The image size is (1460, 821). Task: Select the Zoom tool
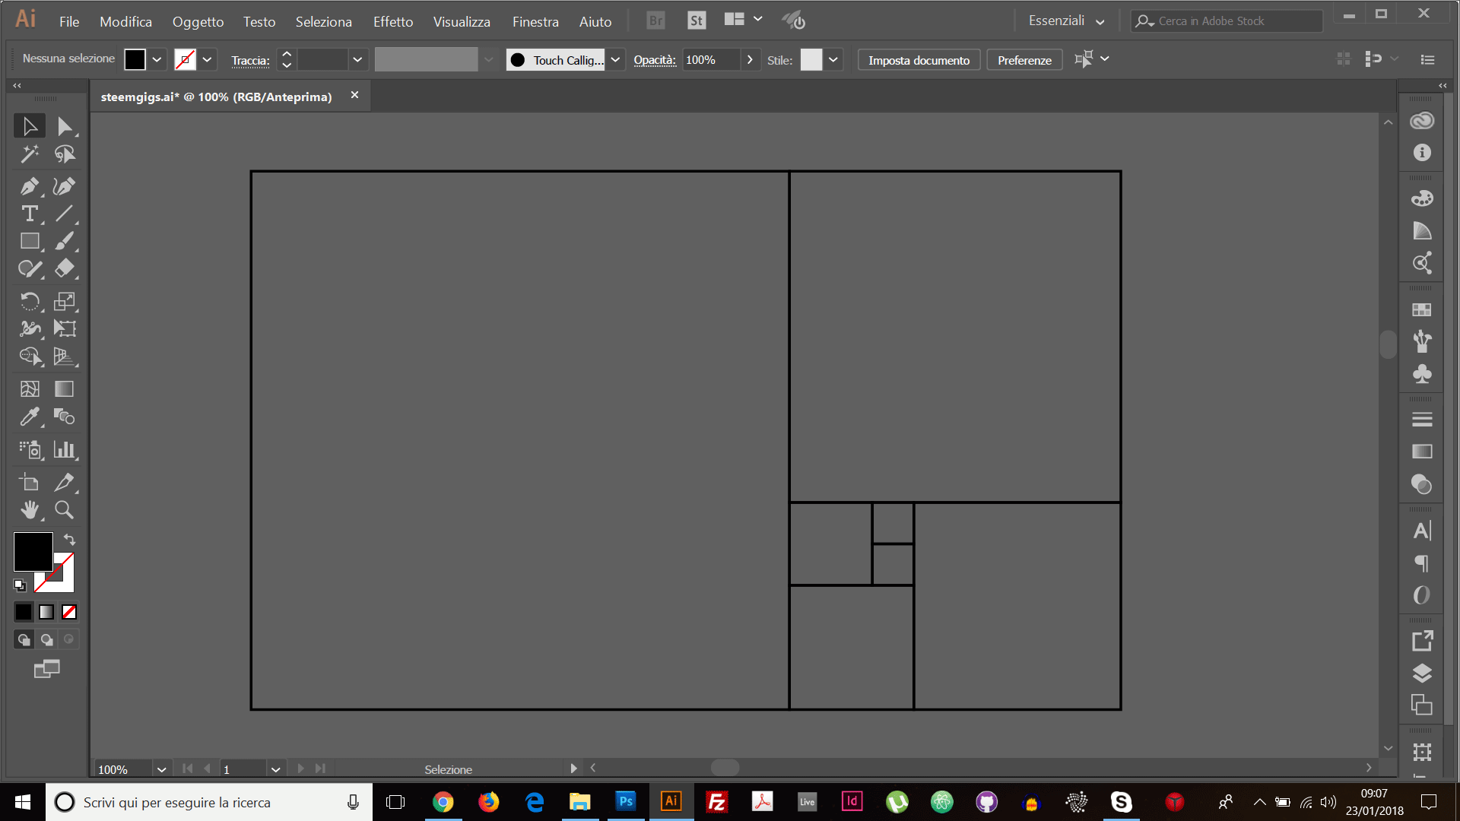pyautogui.click(x=63, y=512)
